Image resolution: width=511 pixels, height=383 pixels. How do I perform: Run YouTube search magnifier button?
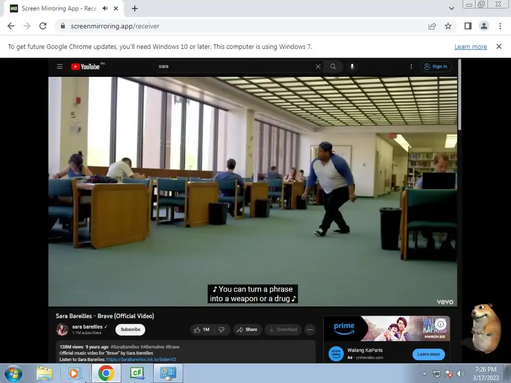pyautogui.click(x=333, y=66)
